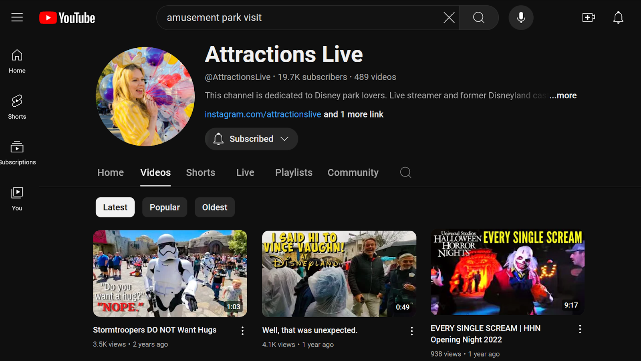Switch to the Live tab
641x361 pixels.
pos(245,172)
